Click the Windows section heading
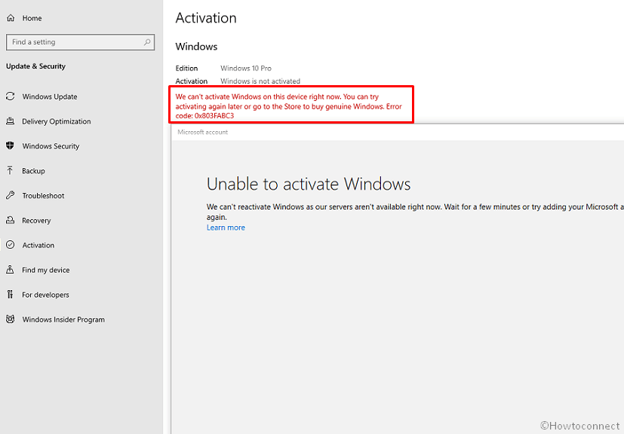 [197, 47]
